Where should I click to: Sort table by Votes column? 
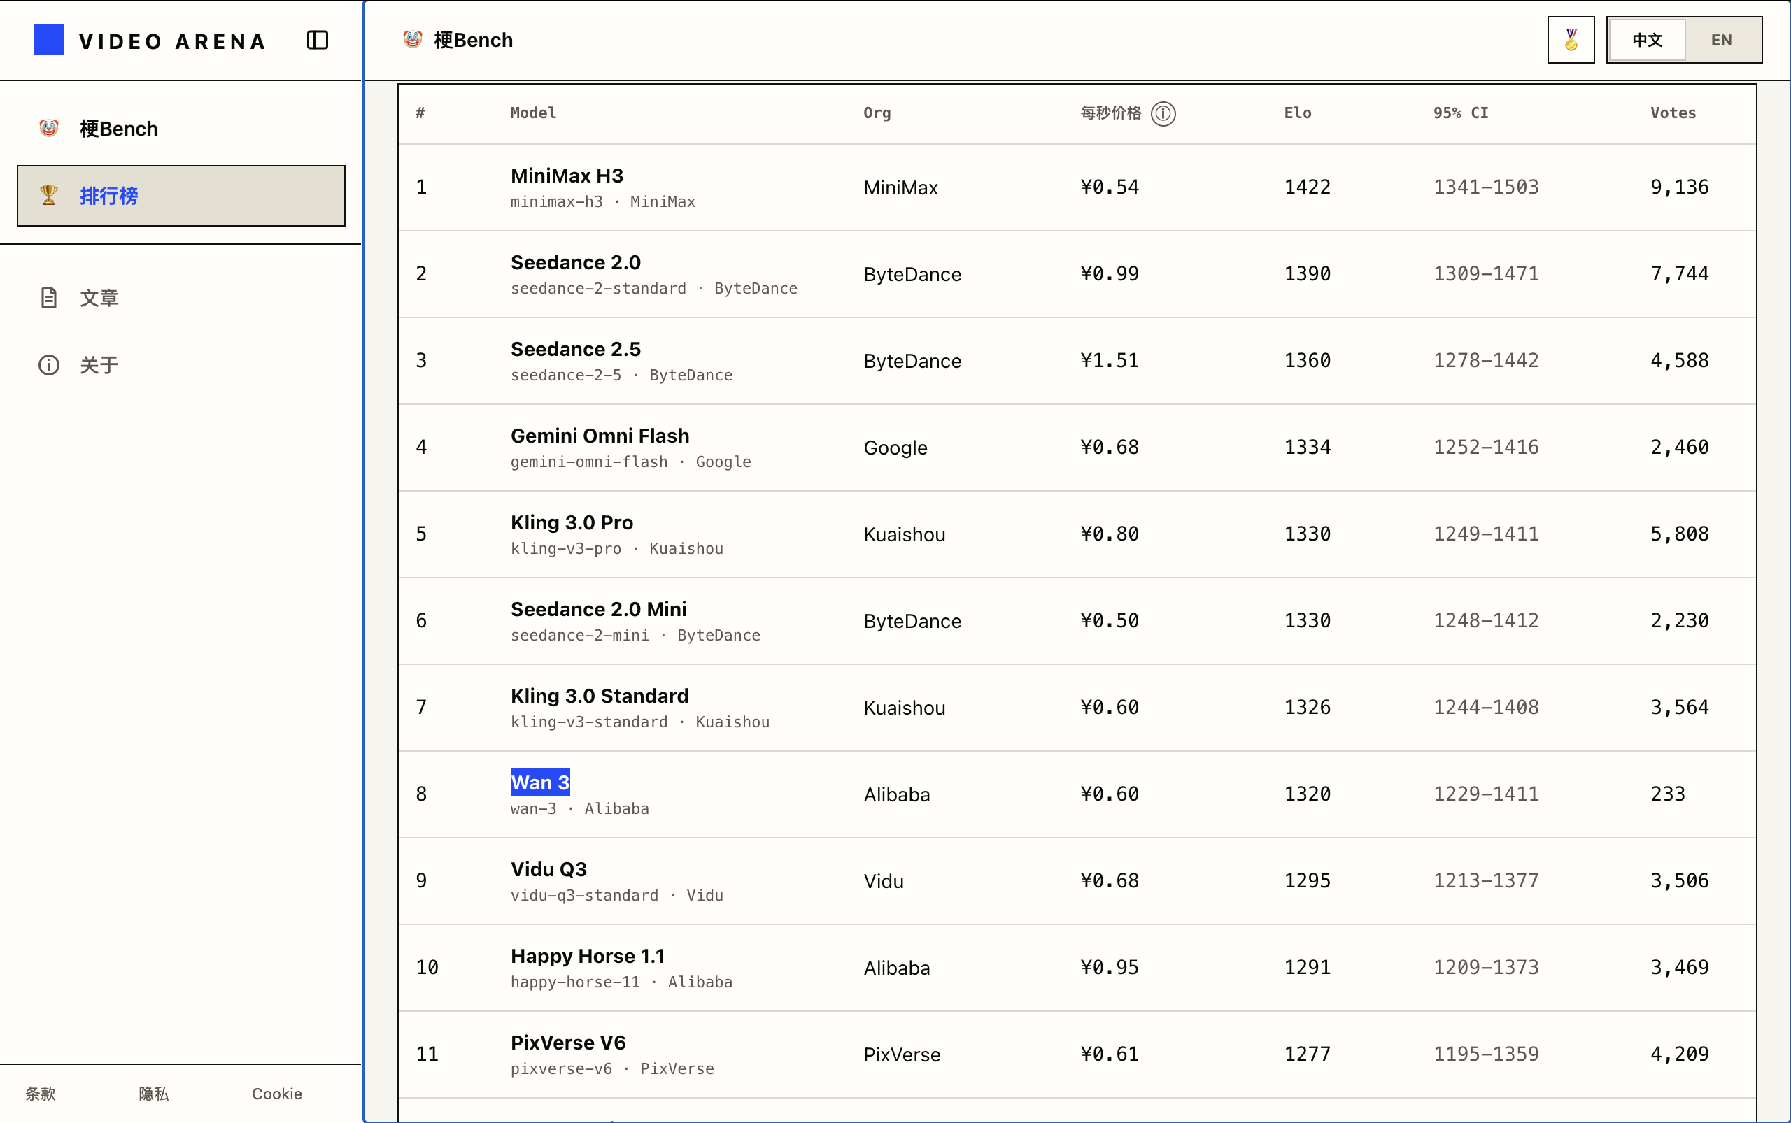tap(1673, 113)
